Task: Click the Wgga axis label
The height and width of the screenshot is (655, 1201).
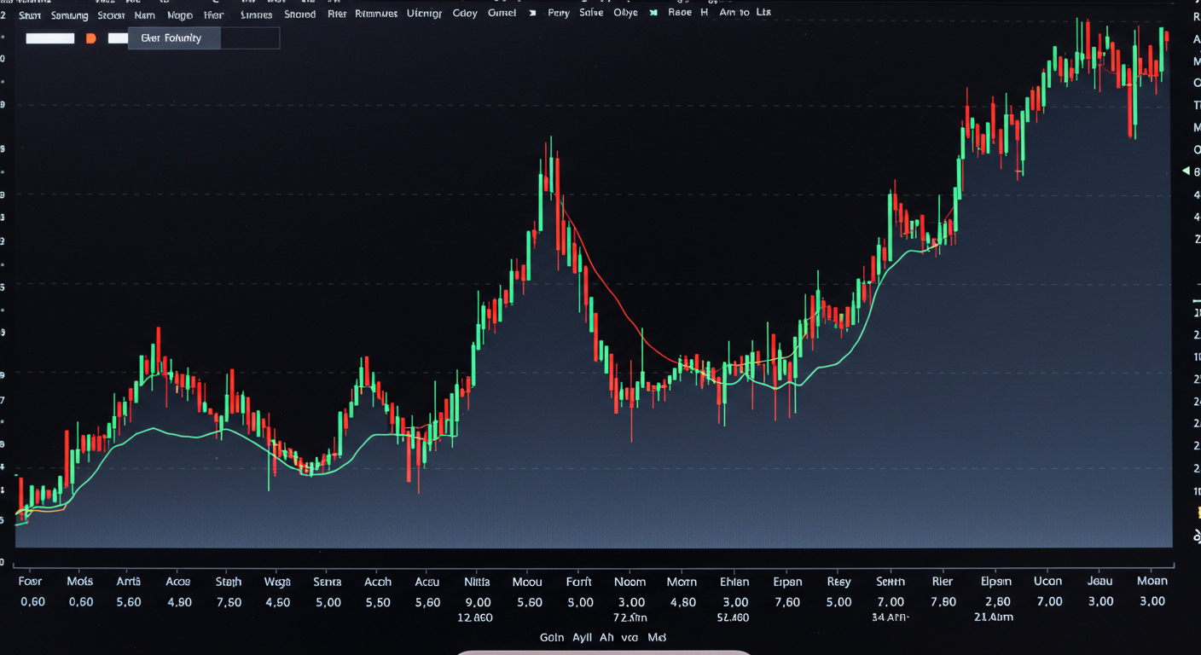Action: click(x=277, y=582)
